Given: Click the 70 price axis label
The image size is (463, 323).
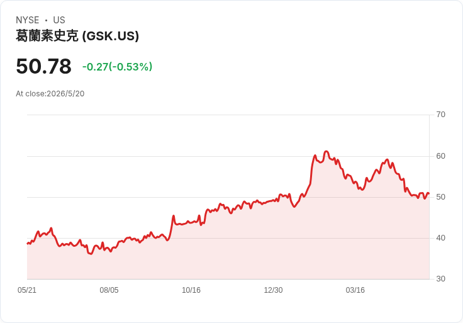Looking at the screenshot, I should [440, 115].
